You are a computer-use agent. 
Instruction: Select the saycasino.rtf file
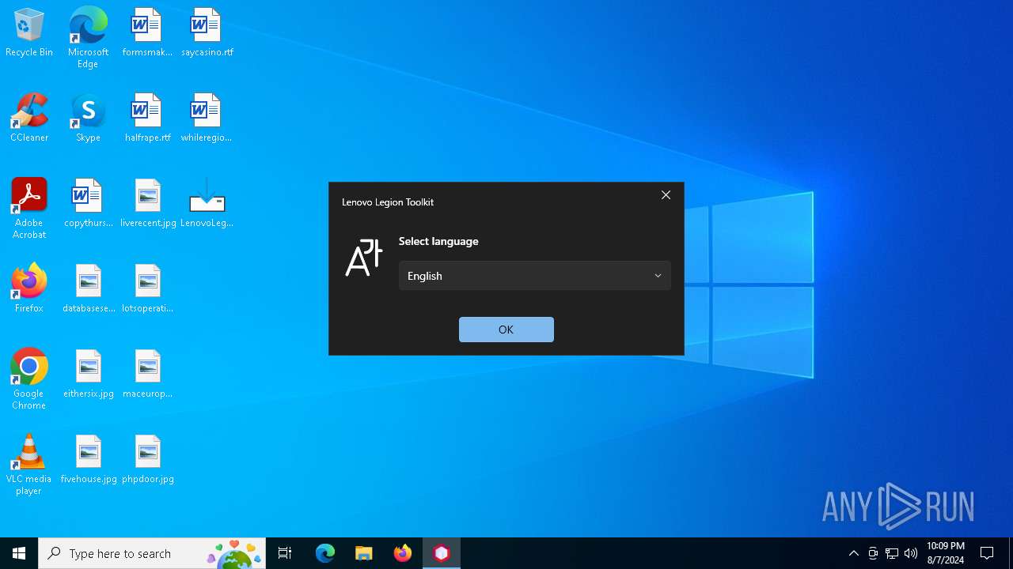tap(207, 33)
